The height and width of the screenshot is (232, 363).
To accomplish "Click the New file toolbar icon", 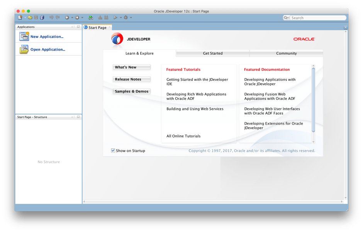I will click(20, 18).
